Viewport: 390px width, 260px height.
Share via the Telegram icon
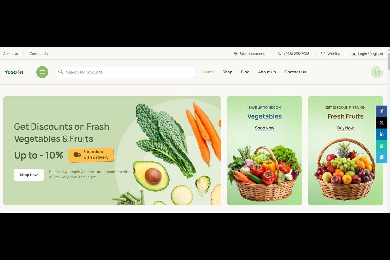click(x=382, y=157)
